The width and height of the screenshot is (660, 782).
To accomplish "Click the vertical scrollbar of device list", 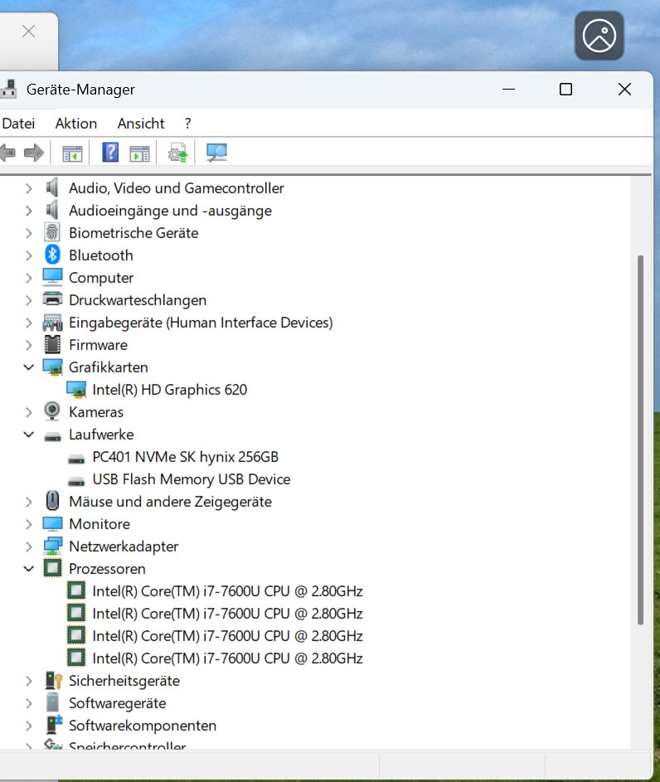I will click(639, 440).
